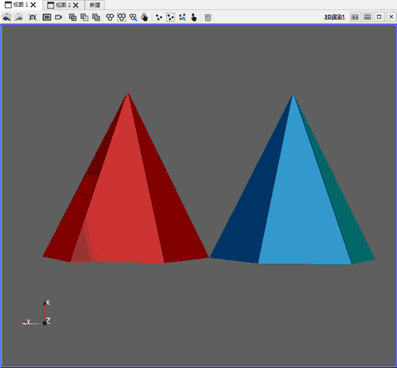
Task: Click the trash bin delete icon
Action: [x=208, y=17]
